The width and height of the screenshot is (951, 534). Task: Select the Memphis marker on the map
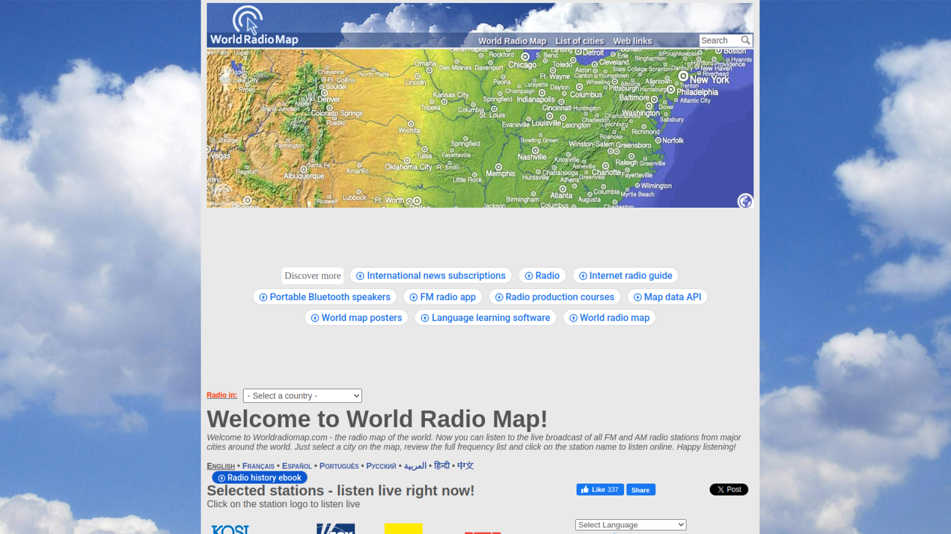pos(498,168)
